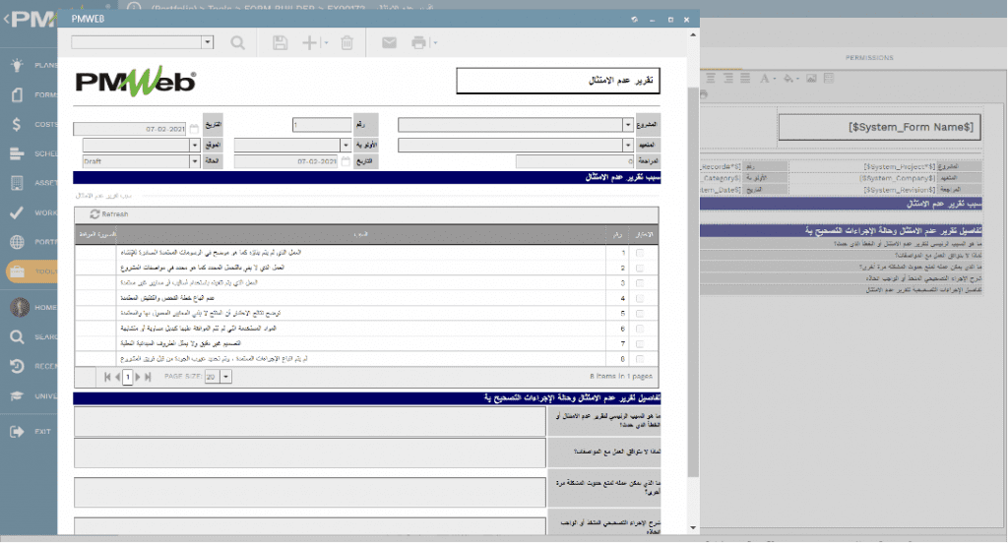The width and height of the screenshot is (1008, 543).
Task: Open calendar picker beside top-left date field
Action: [194, 129]
